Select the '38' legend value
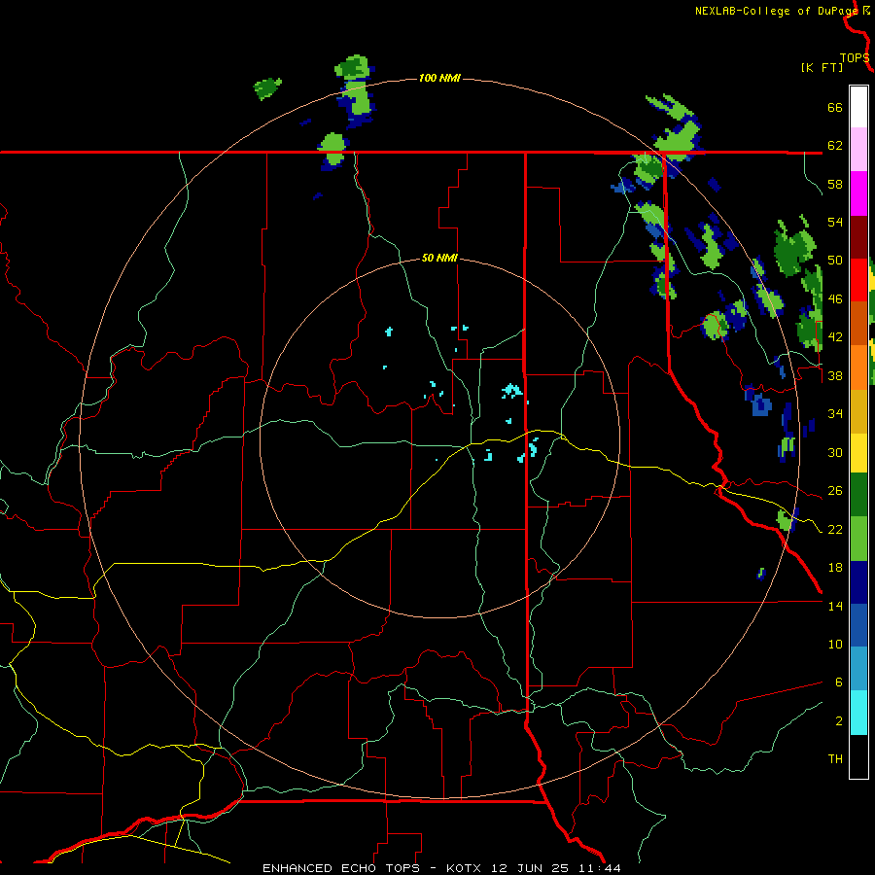Image resolution: width=875 pixels, height=875 pixels. click(835, 375)
